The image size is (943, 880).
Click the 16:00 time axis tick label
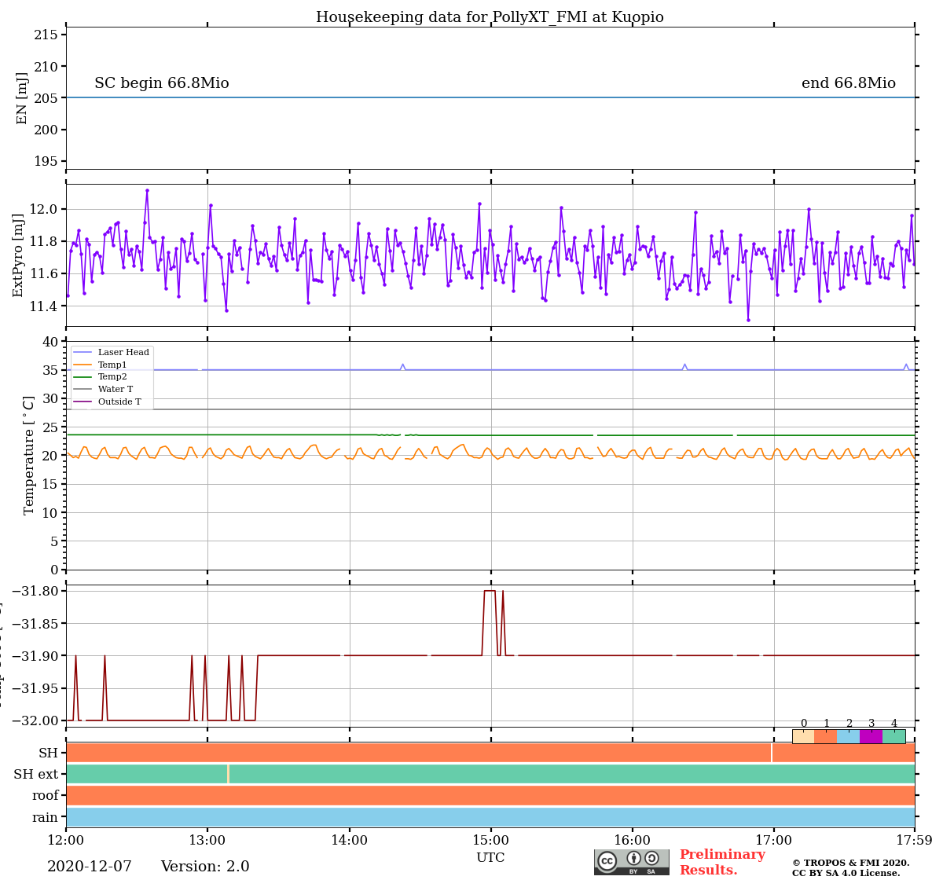point(633,840)
